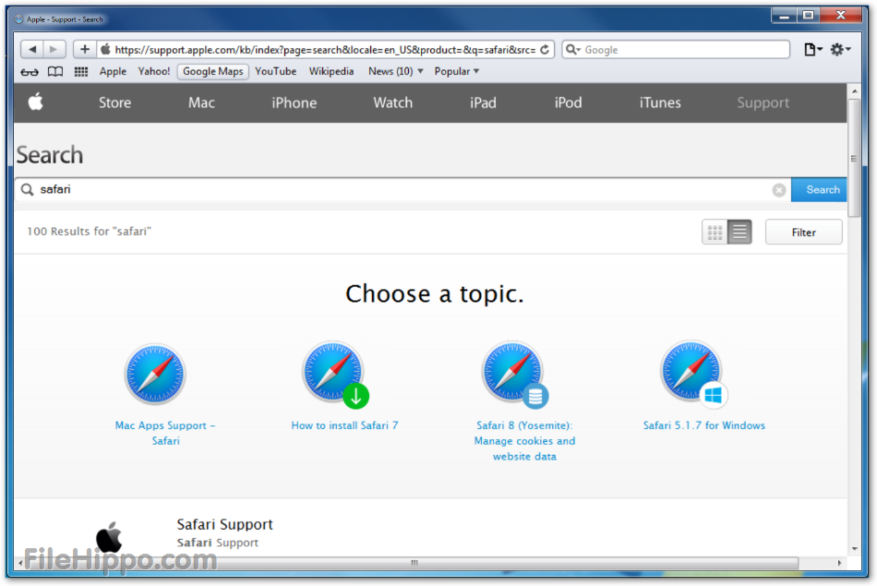Open the Apple bookmark

point(113,72)
